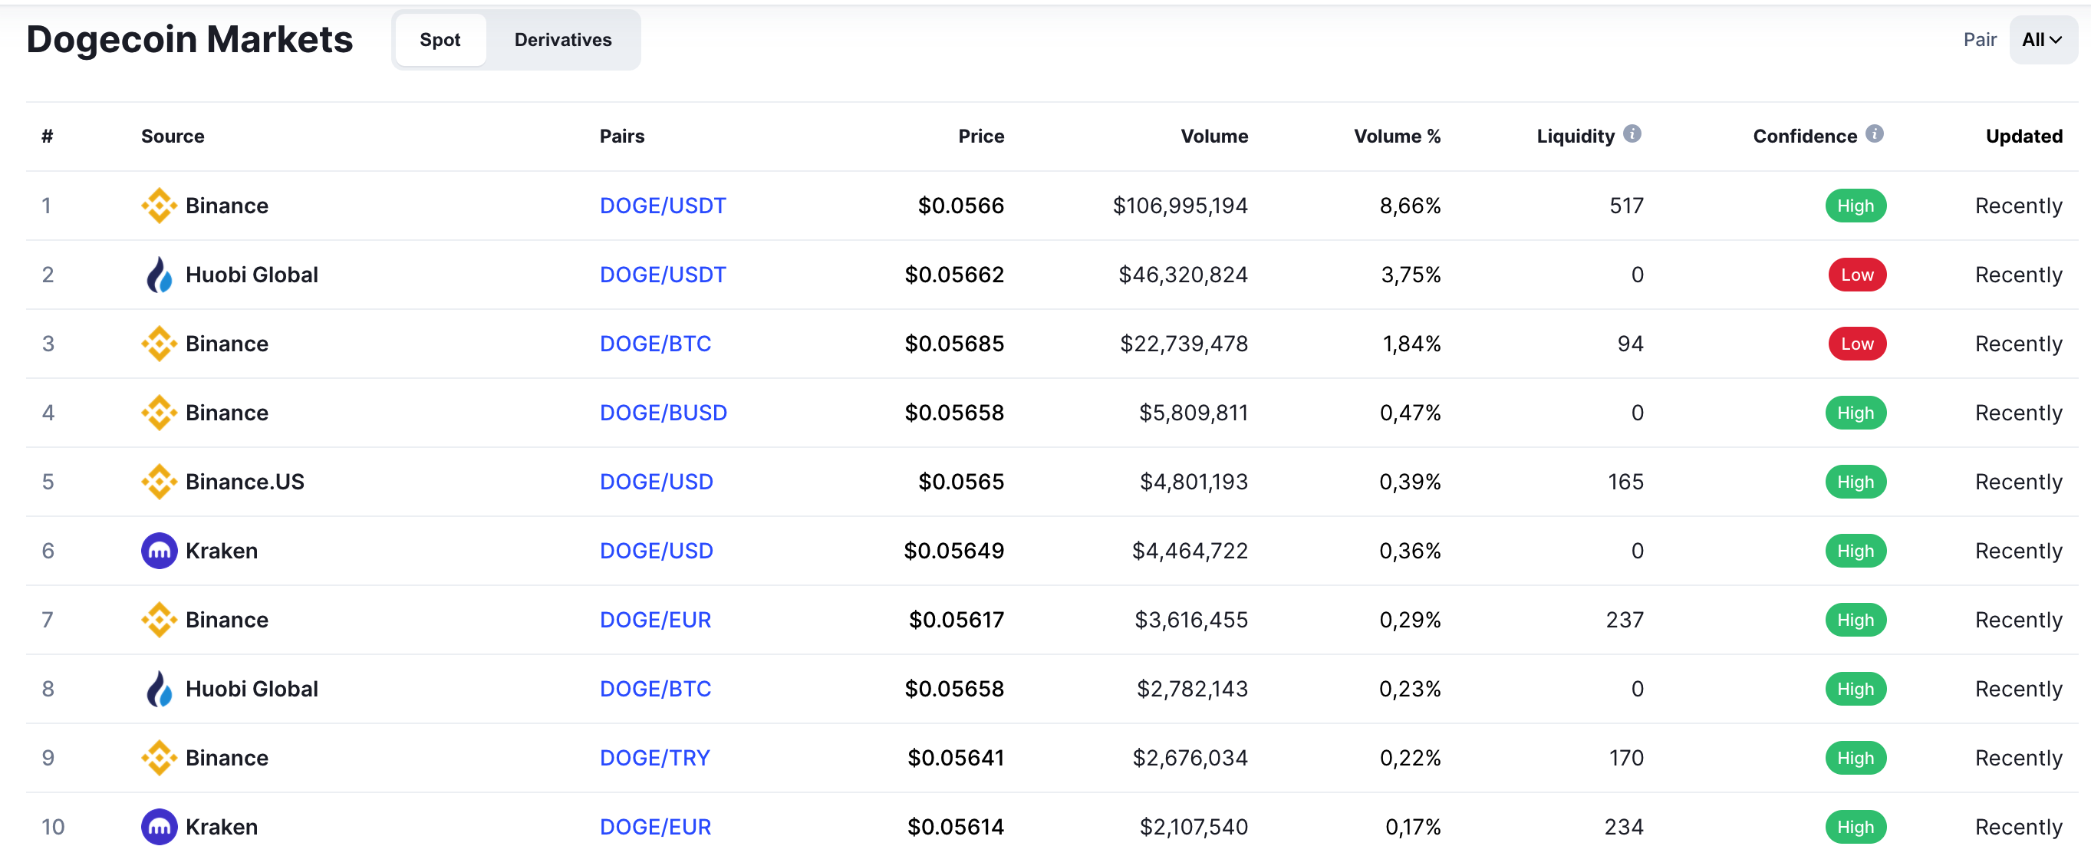This screenshot has height=856, width=2091.
Task: Click Kraken logo in row 6
Action: 159,550
